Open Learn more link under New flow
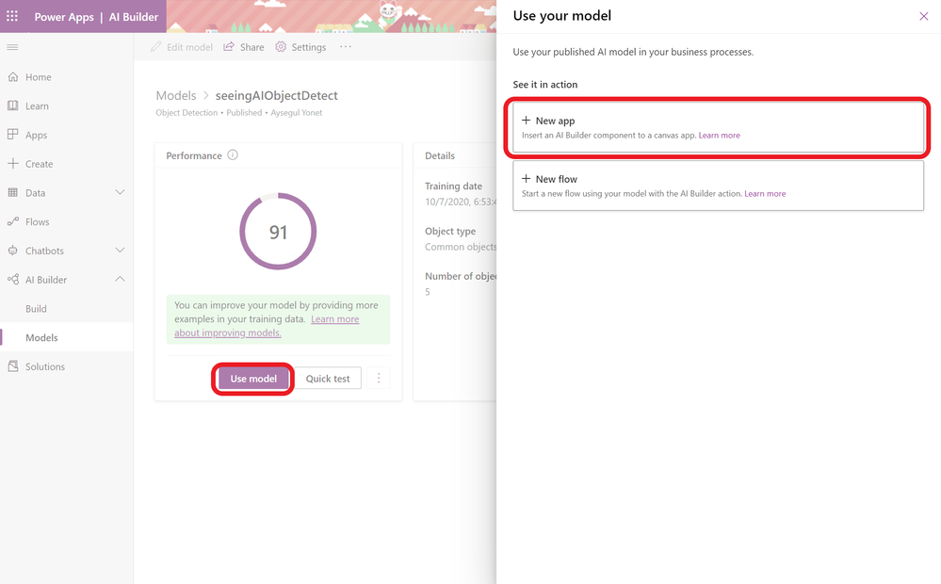This screenshot has height=584, width=941. [x=765, y=193]
